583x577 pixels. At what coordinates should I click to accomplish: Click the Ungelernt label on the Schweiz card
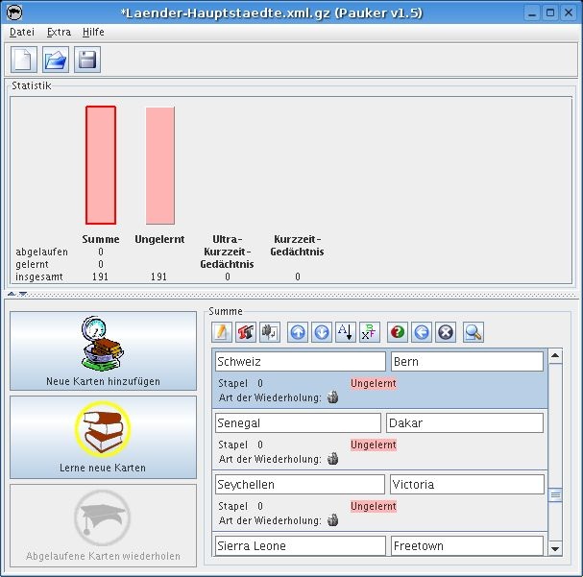pos(374,383)
